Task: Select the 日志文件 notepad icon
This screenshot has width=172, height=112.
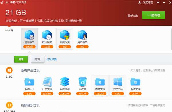Action: [x=47, y=82]
